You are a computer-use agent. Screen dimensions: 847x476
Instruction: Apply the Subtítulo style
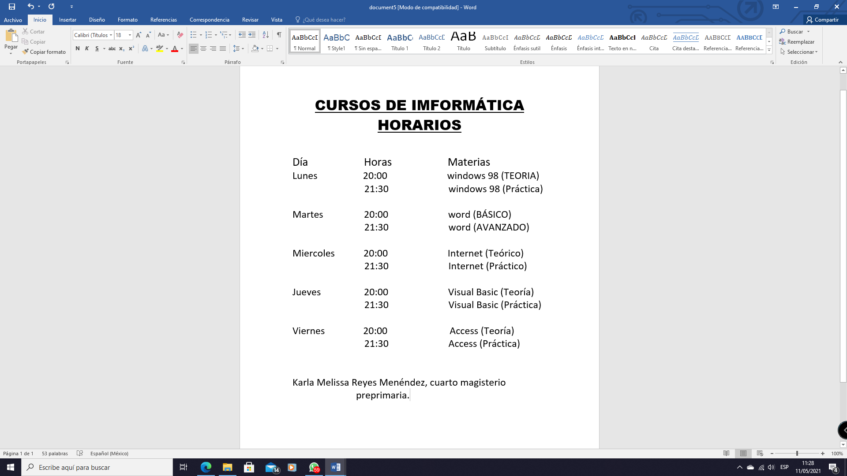(x=495, y=42)
